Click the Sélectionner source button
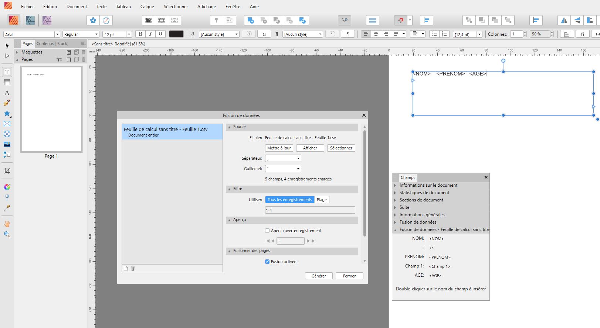The height and width of the screenshot is (328, 600). 341,148
